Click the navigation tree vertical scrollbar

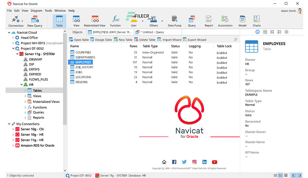[x=65, y=78]
